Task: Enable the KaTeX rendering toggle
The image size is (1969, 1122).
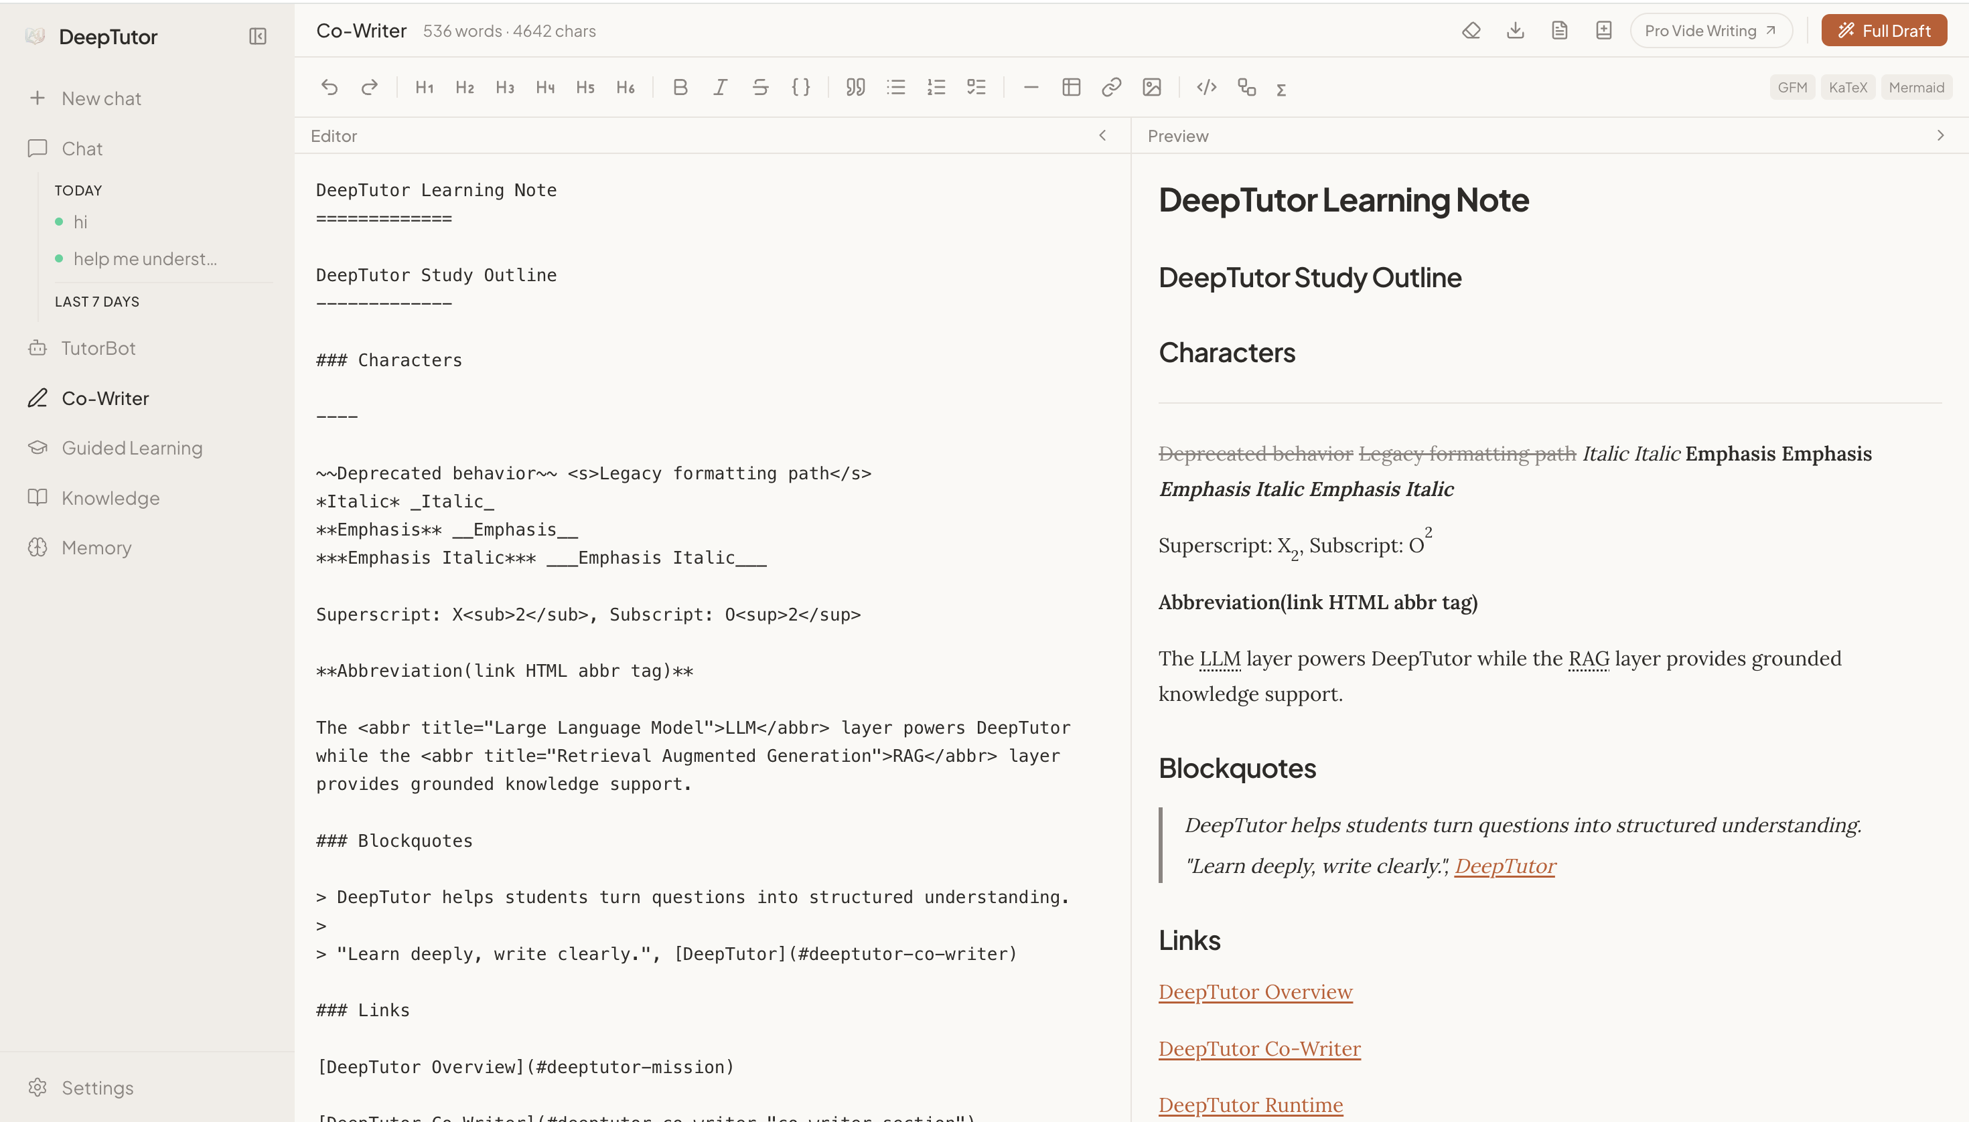Action: (x=1848, y=87)
